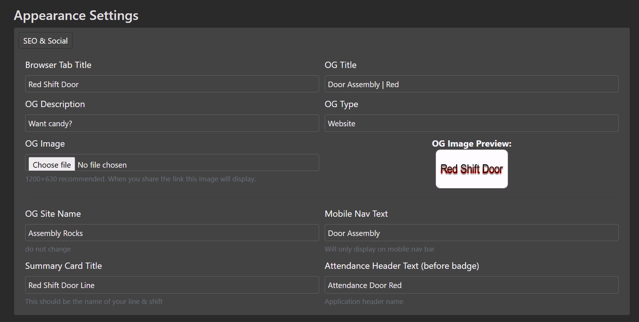Select the field containing "Attendance Door Red"
The image size is (639, 322).
pos(471,285)
